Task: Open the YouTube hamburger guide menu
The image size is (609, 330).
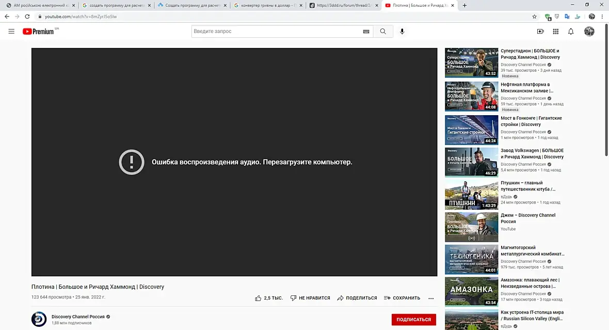Action: [x=11, y=32]
